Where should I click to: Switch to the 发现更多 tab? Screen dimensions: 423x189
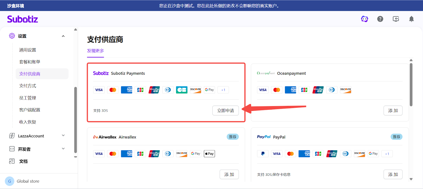point(95,51)
